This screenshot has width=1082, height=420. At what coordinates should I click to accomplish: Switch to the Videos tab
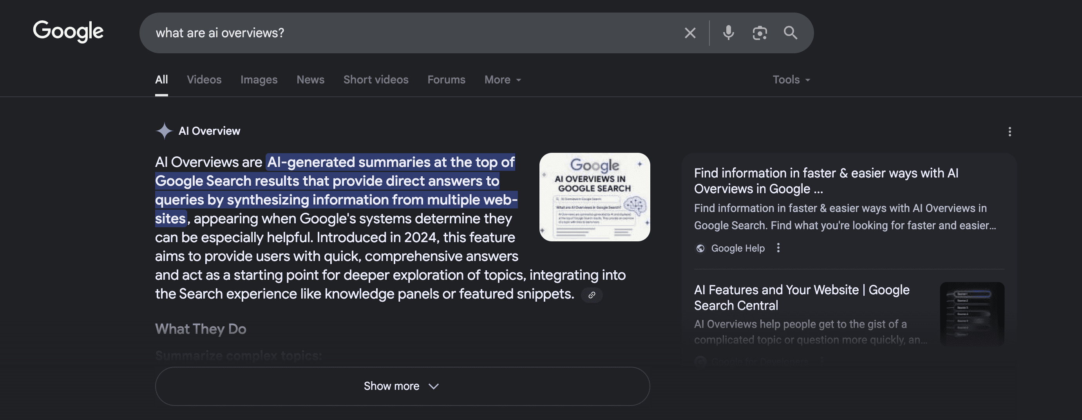204,80
